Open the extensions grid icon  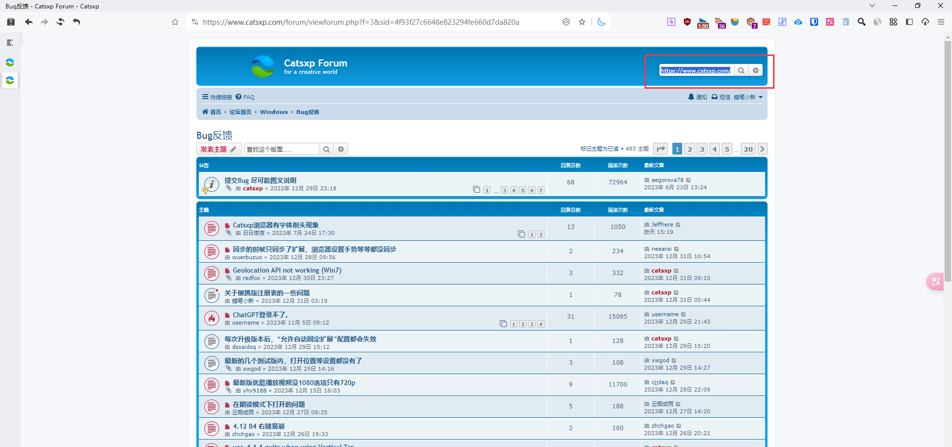click(893, 22)
